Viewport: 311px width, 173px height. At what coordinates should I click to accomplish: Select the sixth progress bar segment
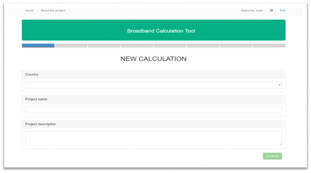[x=203, y=45]
